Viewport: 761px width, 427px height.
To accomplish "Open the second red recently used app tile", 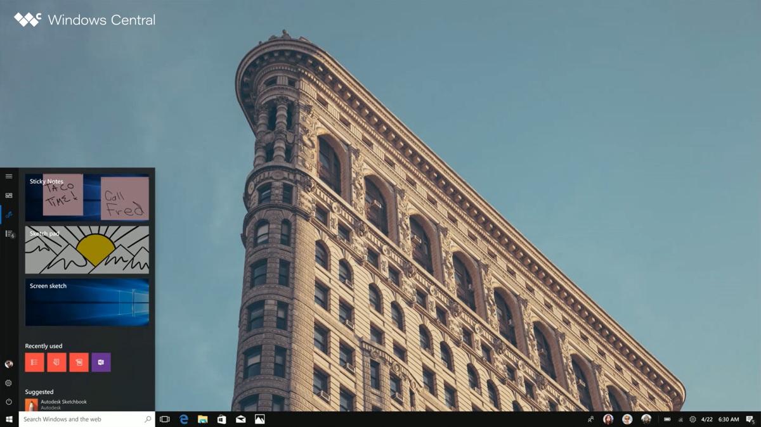I will click(x=56, y=362).
